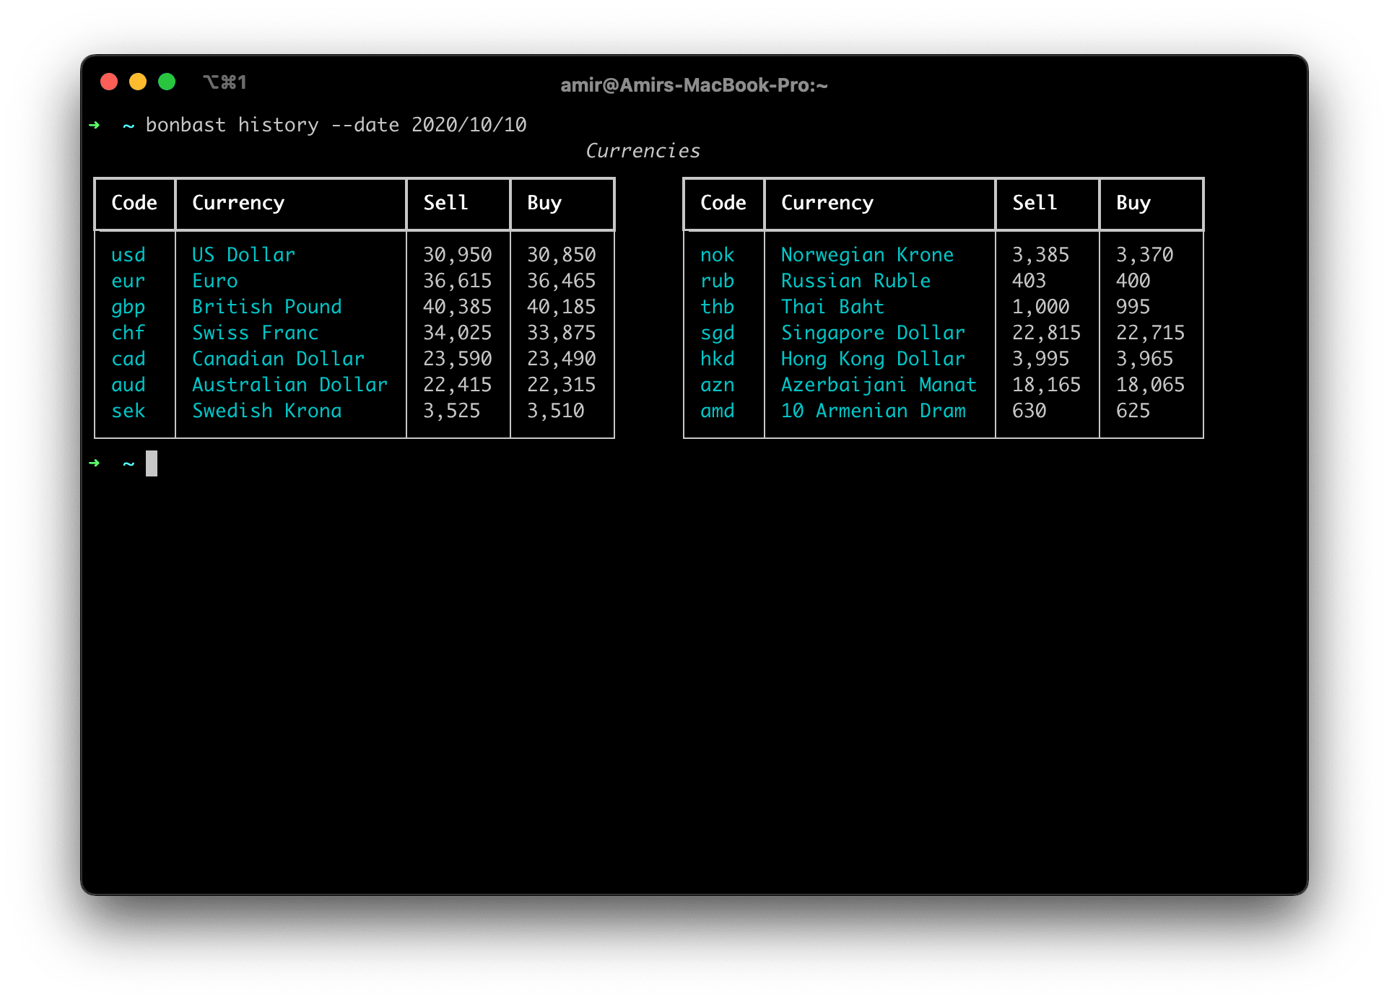Click the Euro buy value 36,465
Screen dimensions: 1389x1002
[x=562, y=281]
